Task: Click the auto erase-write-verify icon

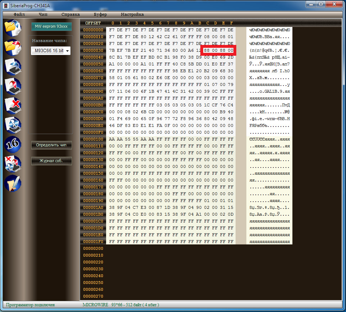Action: (x=13, y=164)
